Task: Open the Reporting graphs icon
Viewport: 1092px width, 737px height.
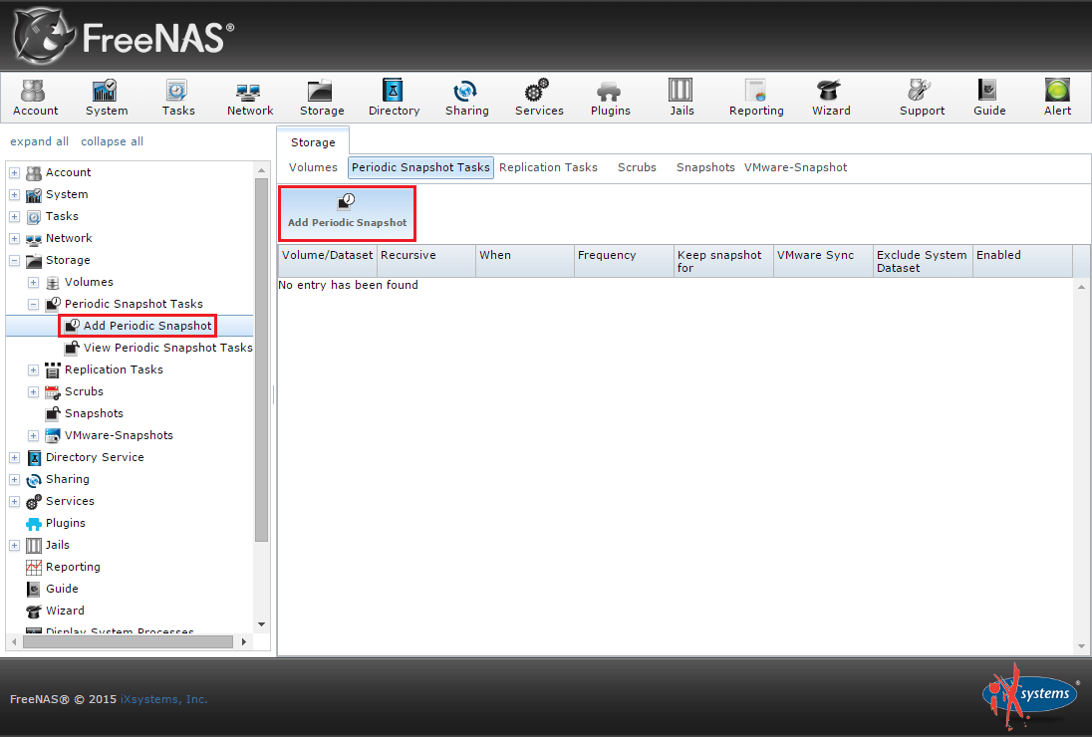Action: coord(755,97)
